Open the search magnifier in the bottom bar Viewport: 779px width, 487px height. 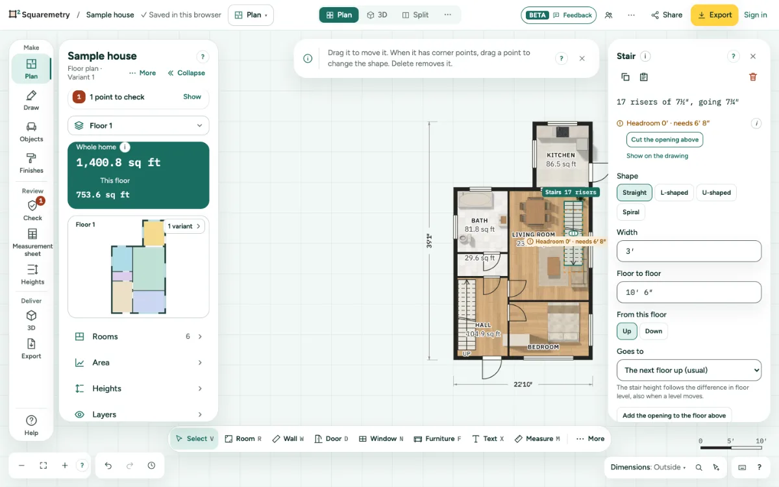[699, 467]
